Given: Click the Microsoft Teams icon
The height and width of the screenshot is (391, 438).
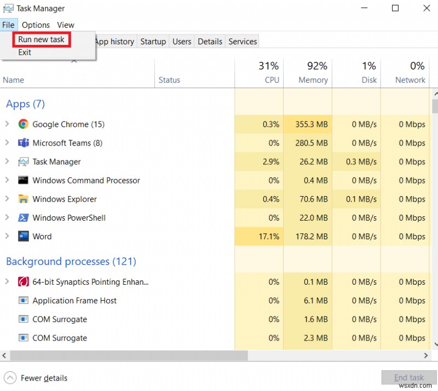Looking at the screenshot, I should [24, 143].
